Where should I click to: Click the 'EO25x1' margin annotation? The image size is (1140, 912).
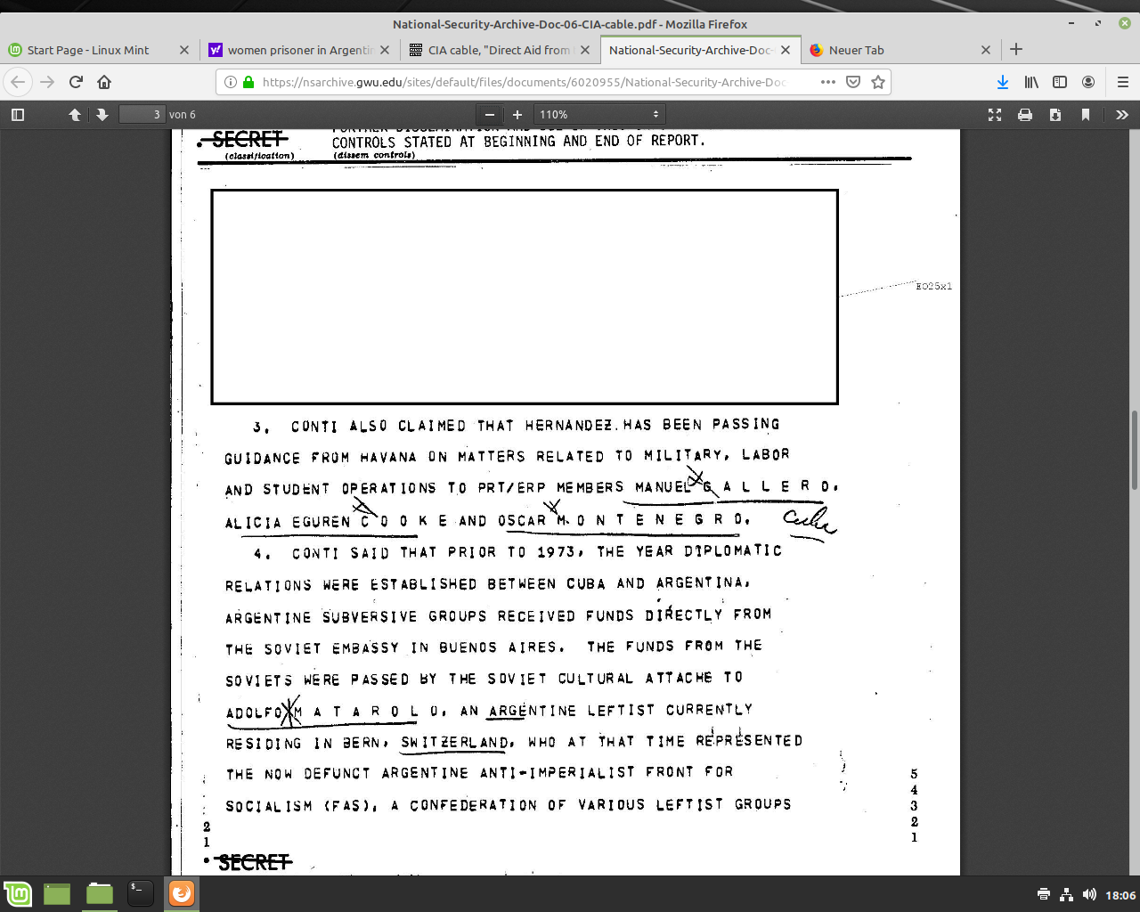[933, 286]
